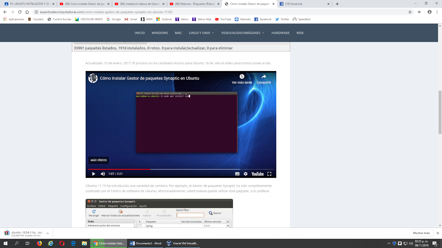Open File Explorer from the taskbar
Image resolution: width=442 pixels, height=248 pixels.
[84, 243]
